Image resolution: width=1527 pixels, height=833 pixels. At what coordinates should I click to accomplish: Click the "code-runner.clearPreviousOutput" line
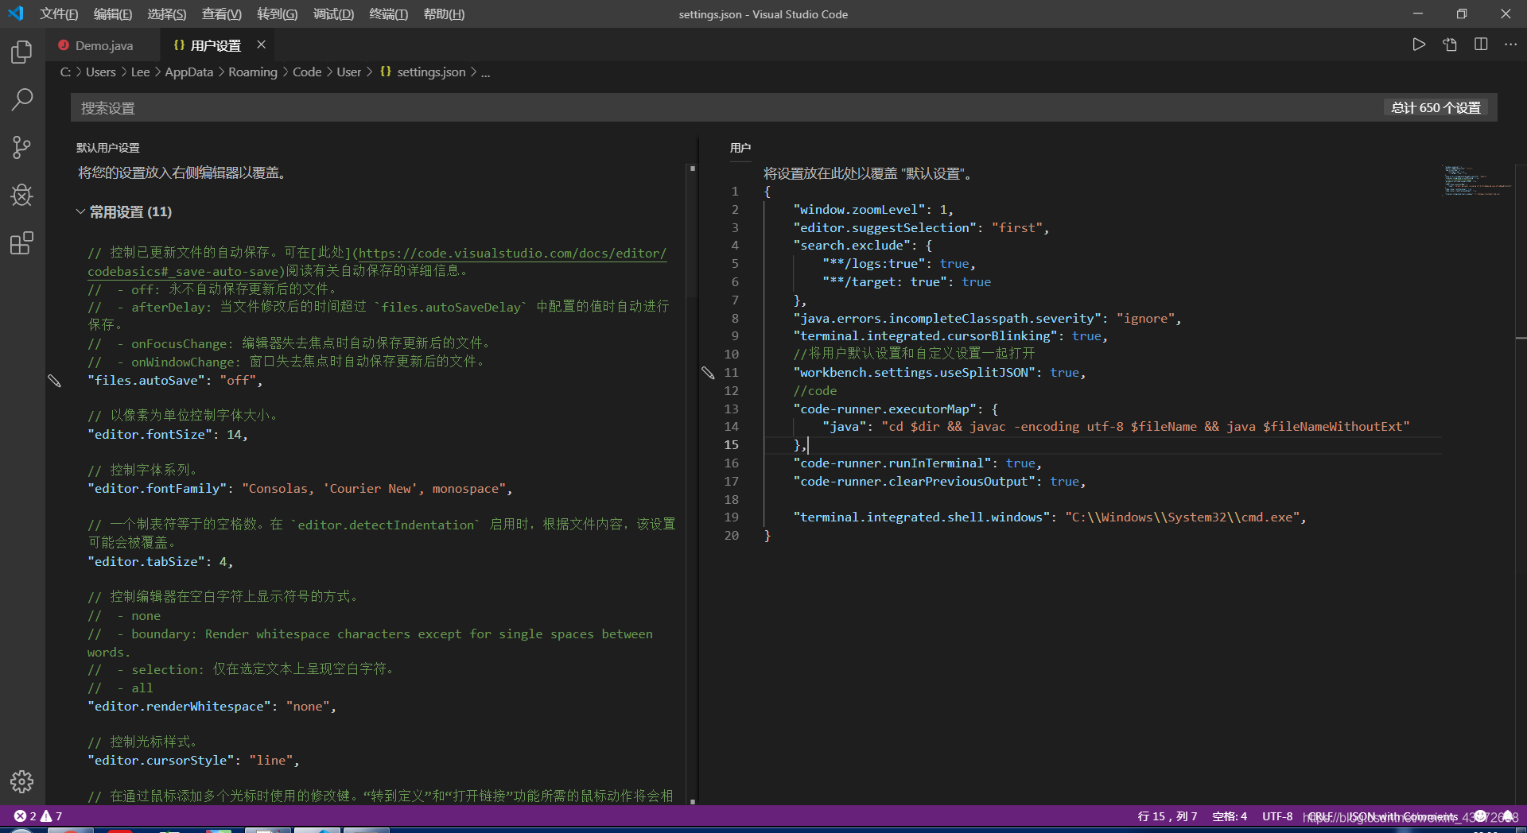click(939, 482)
